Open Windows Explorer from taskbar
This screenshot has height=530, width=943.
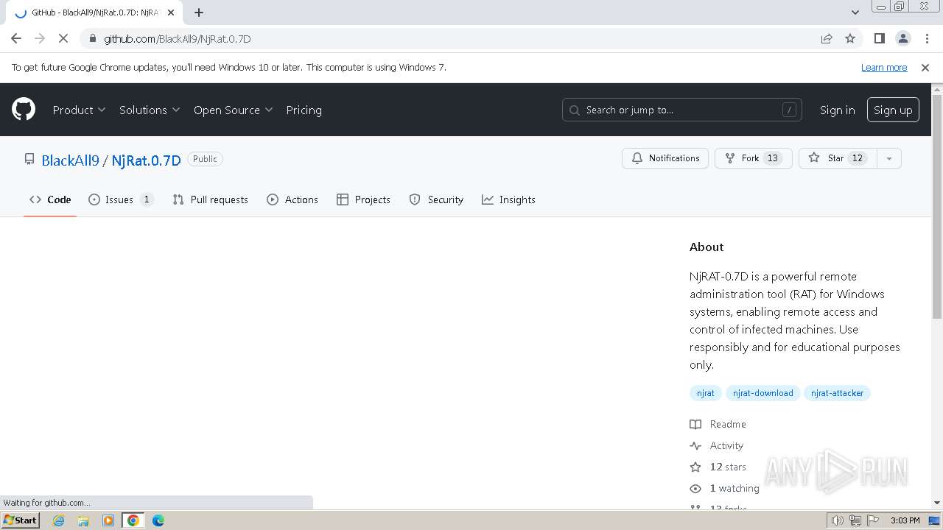point(83,520)
